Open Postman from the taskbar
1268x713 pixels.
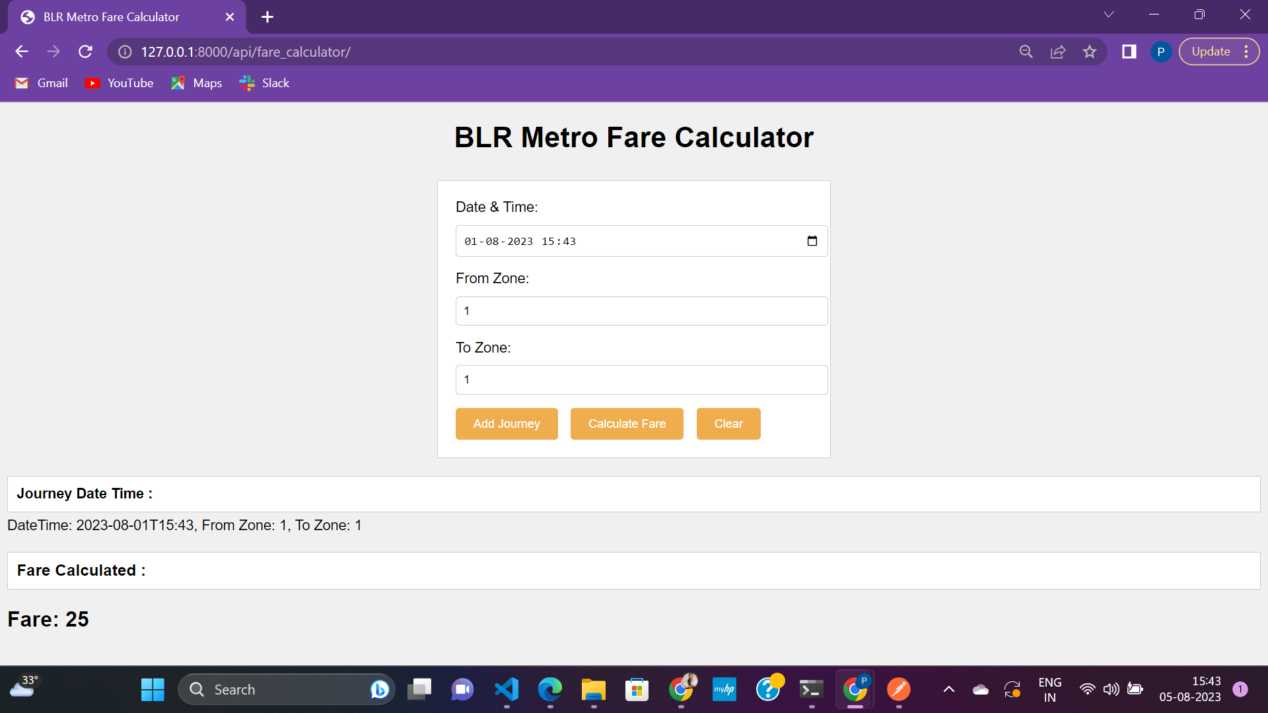click(x=898, y=689)
